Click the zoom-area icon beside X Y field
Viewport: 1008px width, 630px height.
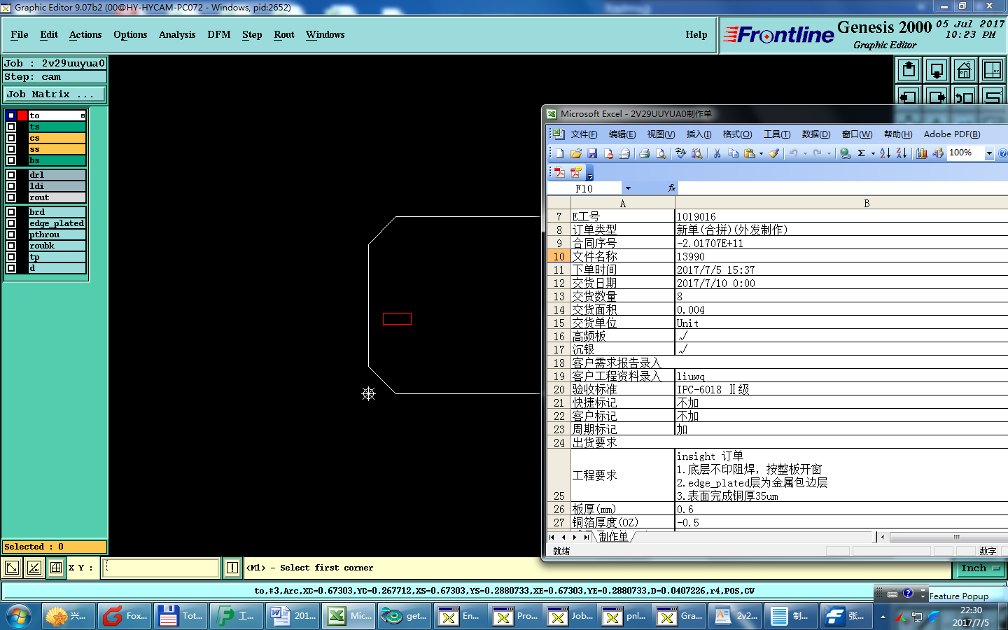[12, 568]
